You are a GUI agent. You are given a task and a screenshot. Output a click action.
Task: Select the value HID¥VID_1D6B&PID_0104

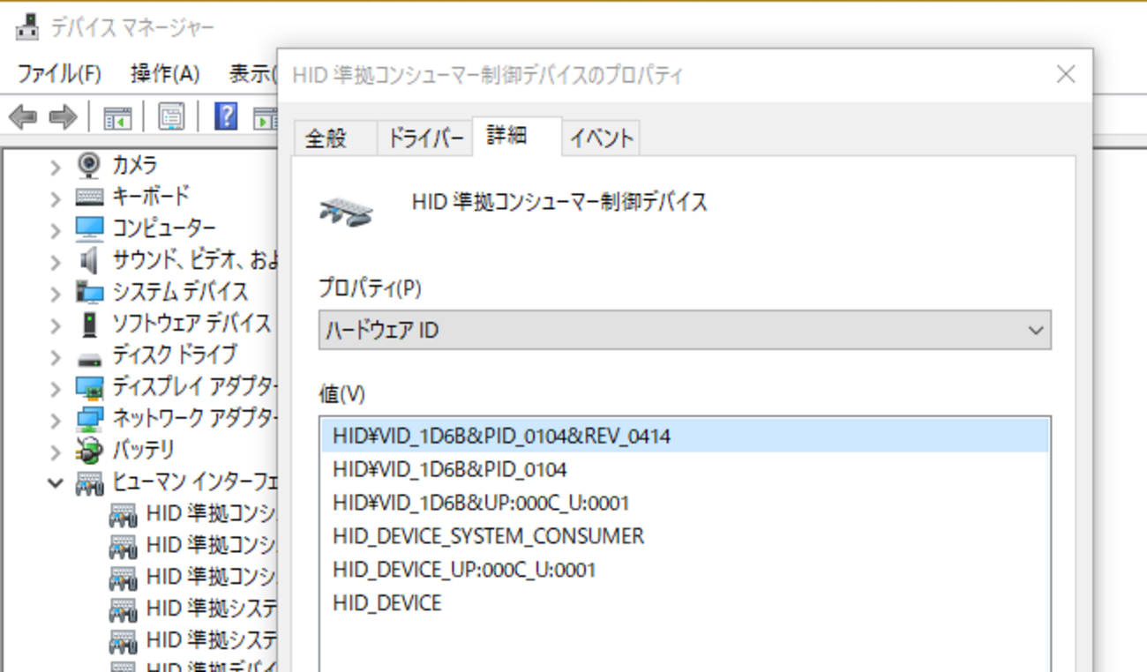(x=685, y=469)
